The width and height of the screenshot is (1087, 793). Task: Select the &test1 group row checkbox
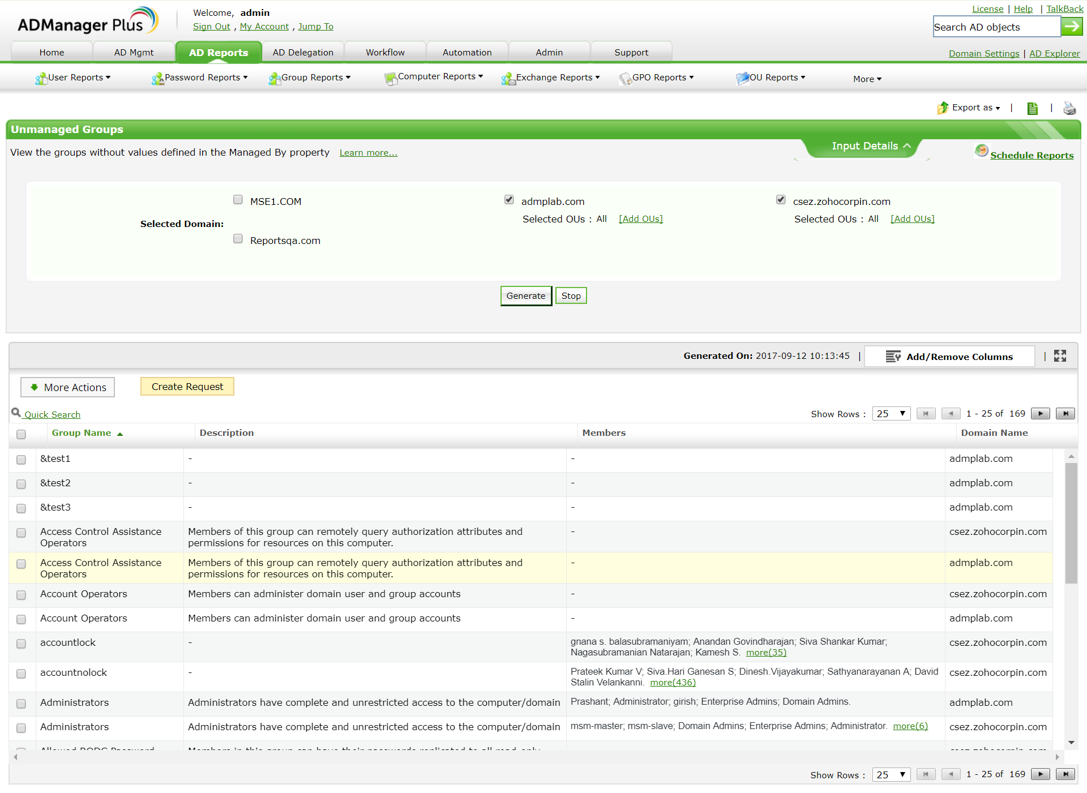21,460
